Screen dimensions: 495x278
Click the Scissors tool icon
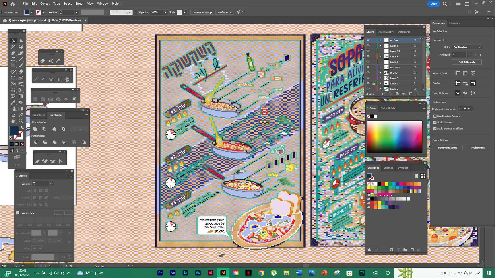50,61
